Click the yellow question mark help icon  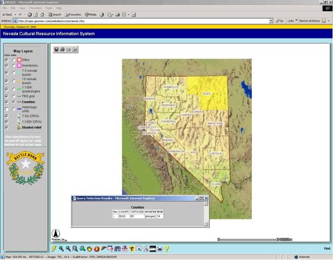coord(167,249)
